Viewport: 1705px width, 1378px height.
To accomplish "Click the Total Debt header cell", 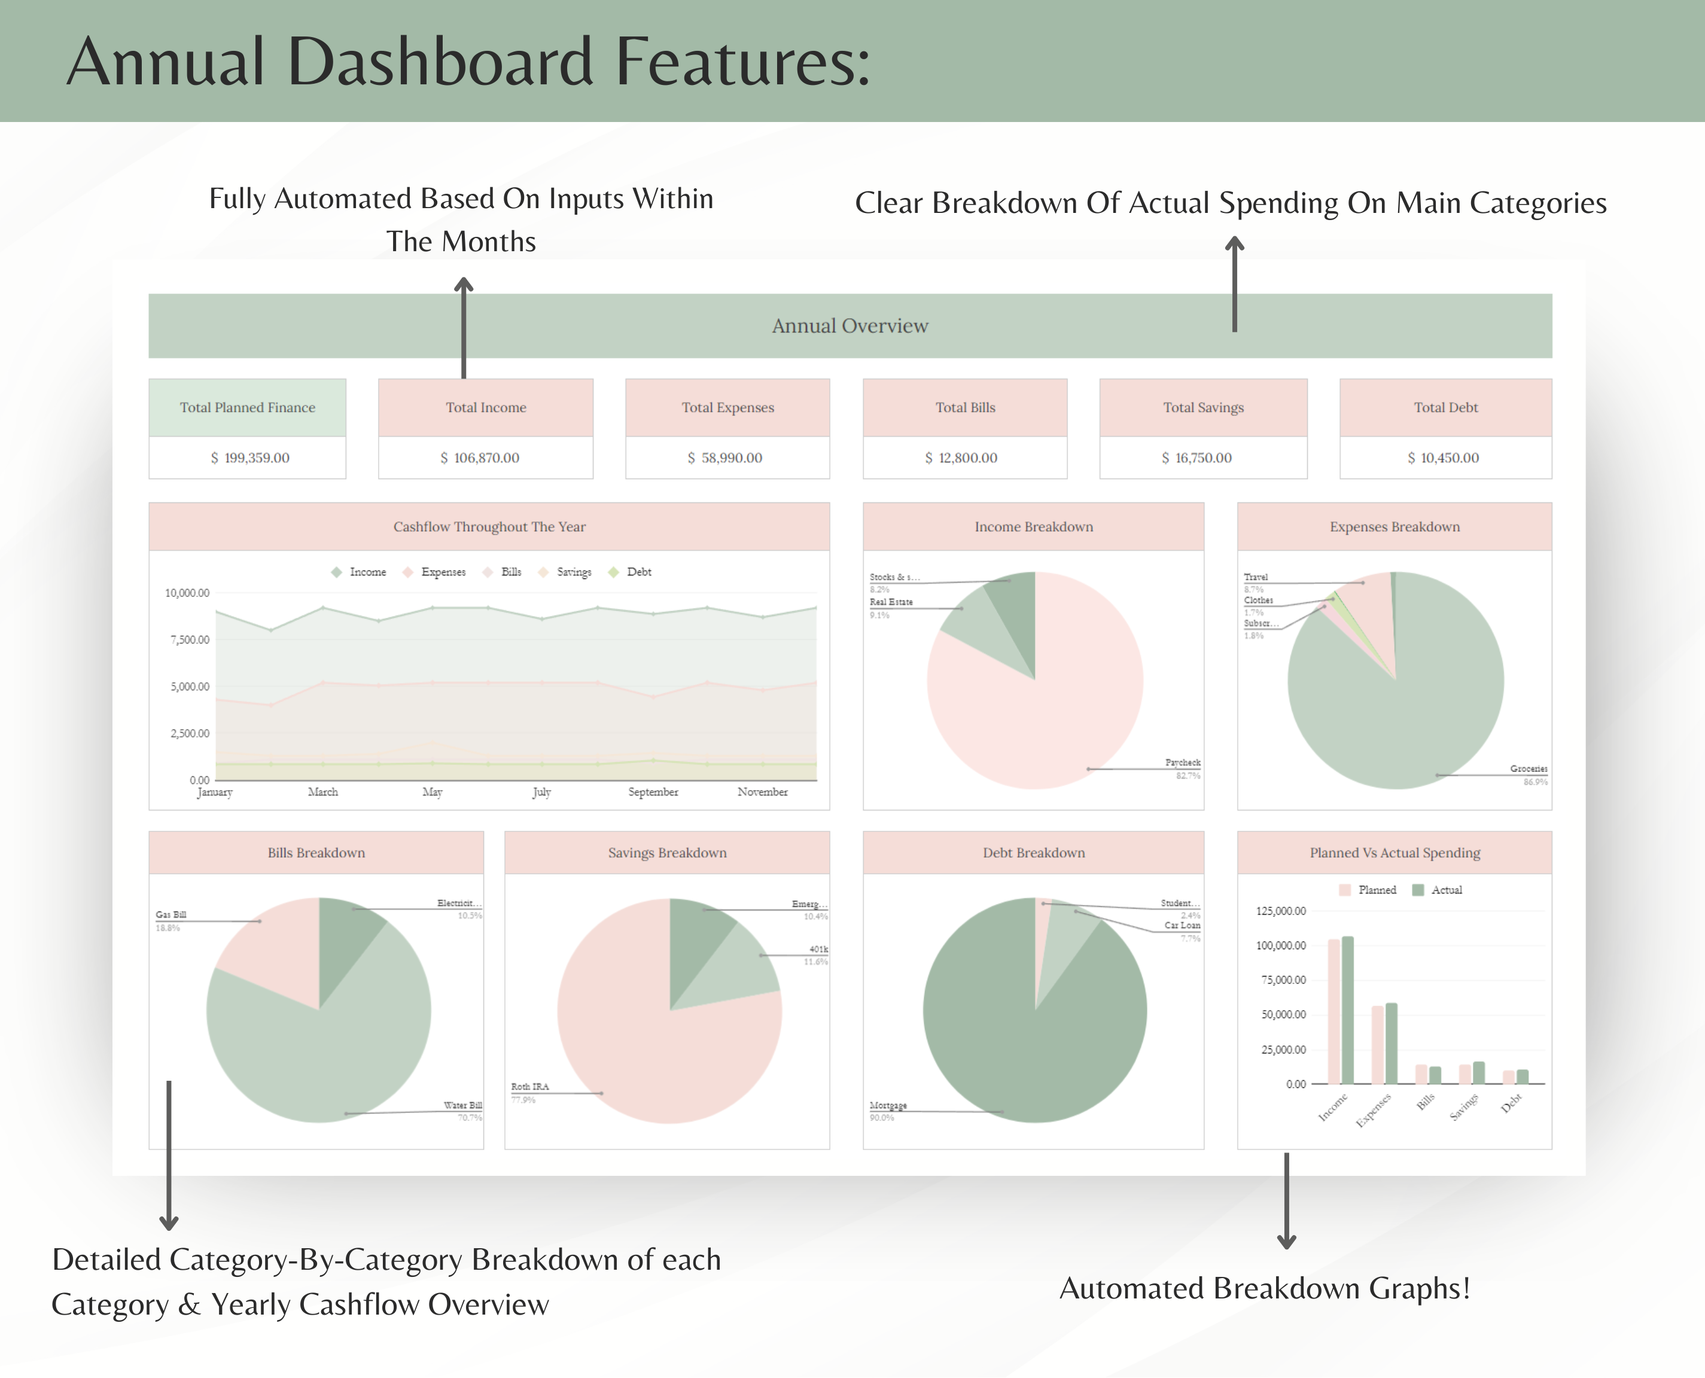I will [x=1446, y=407].
